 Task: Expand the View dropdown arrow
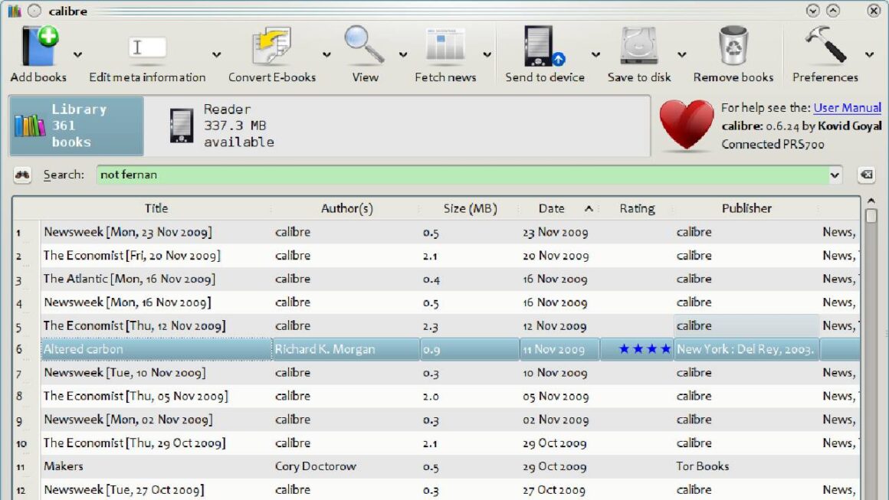tap(403, 55)
